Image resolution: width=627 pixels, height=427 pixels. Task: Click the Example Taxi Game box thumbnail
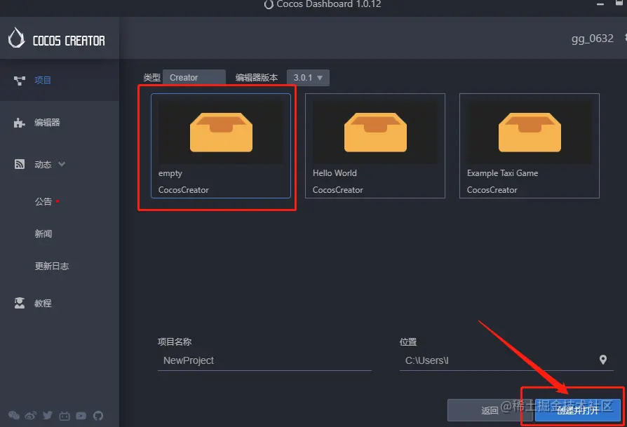(530, 132)
